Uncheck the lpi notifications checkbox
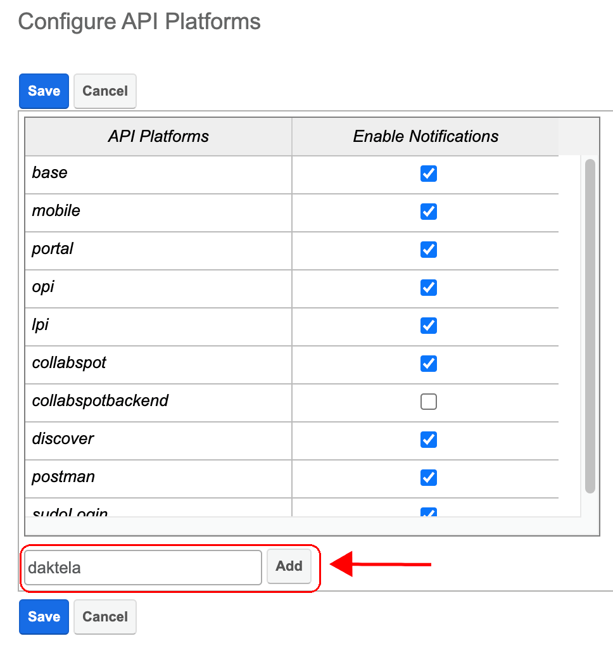 (x=429, y=326)
